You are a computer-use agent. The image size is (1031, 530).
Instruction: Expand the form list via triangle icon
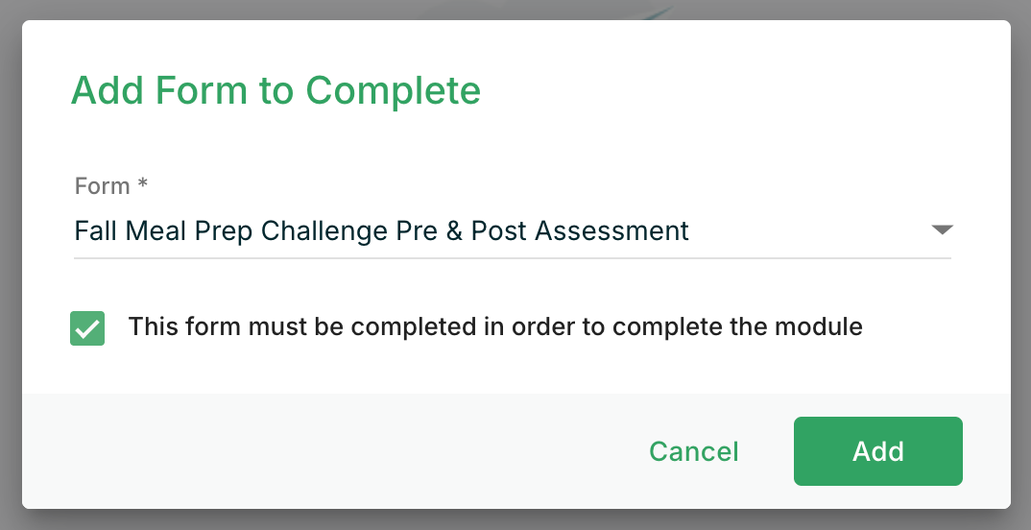(942, 230)
